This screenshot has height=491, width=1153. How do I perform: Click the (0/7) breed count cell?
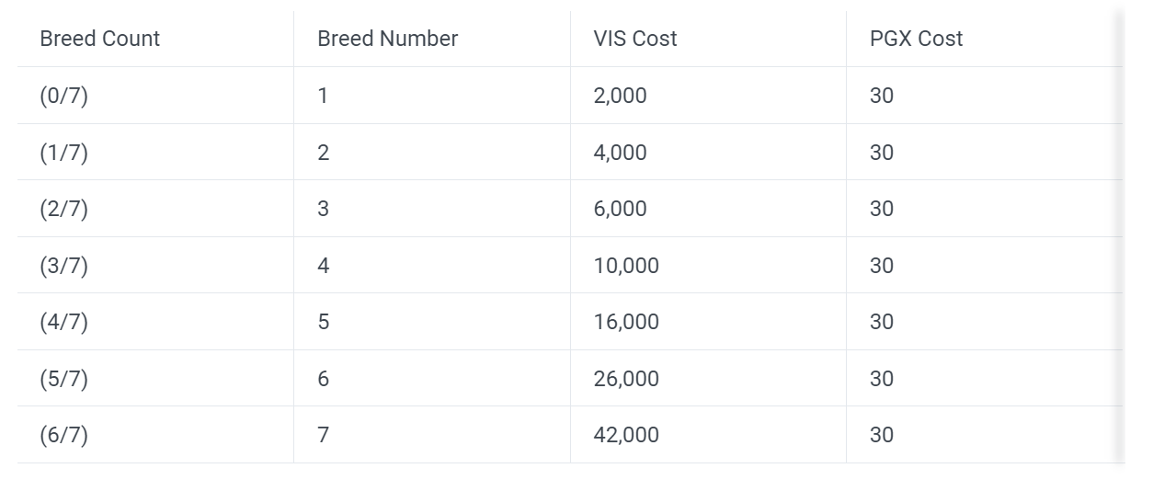pyautogui.click(x=64, y=96)
